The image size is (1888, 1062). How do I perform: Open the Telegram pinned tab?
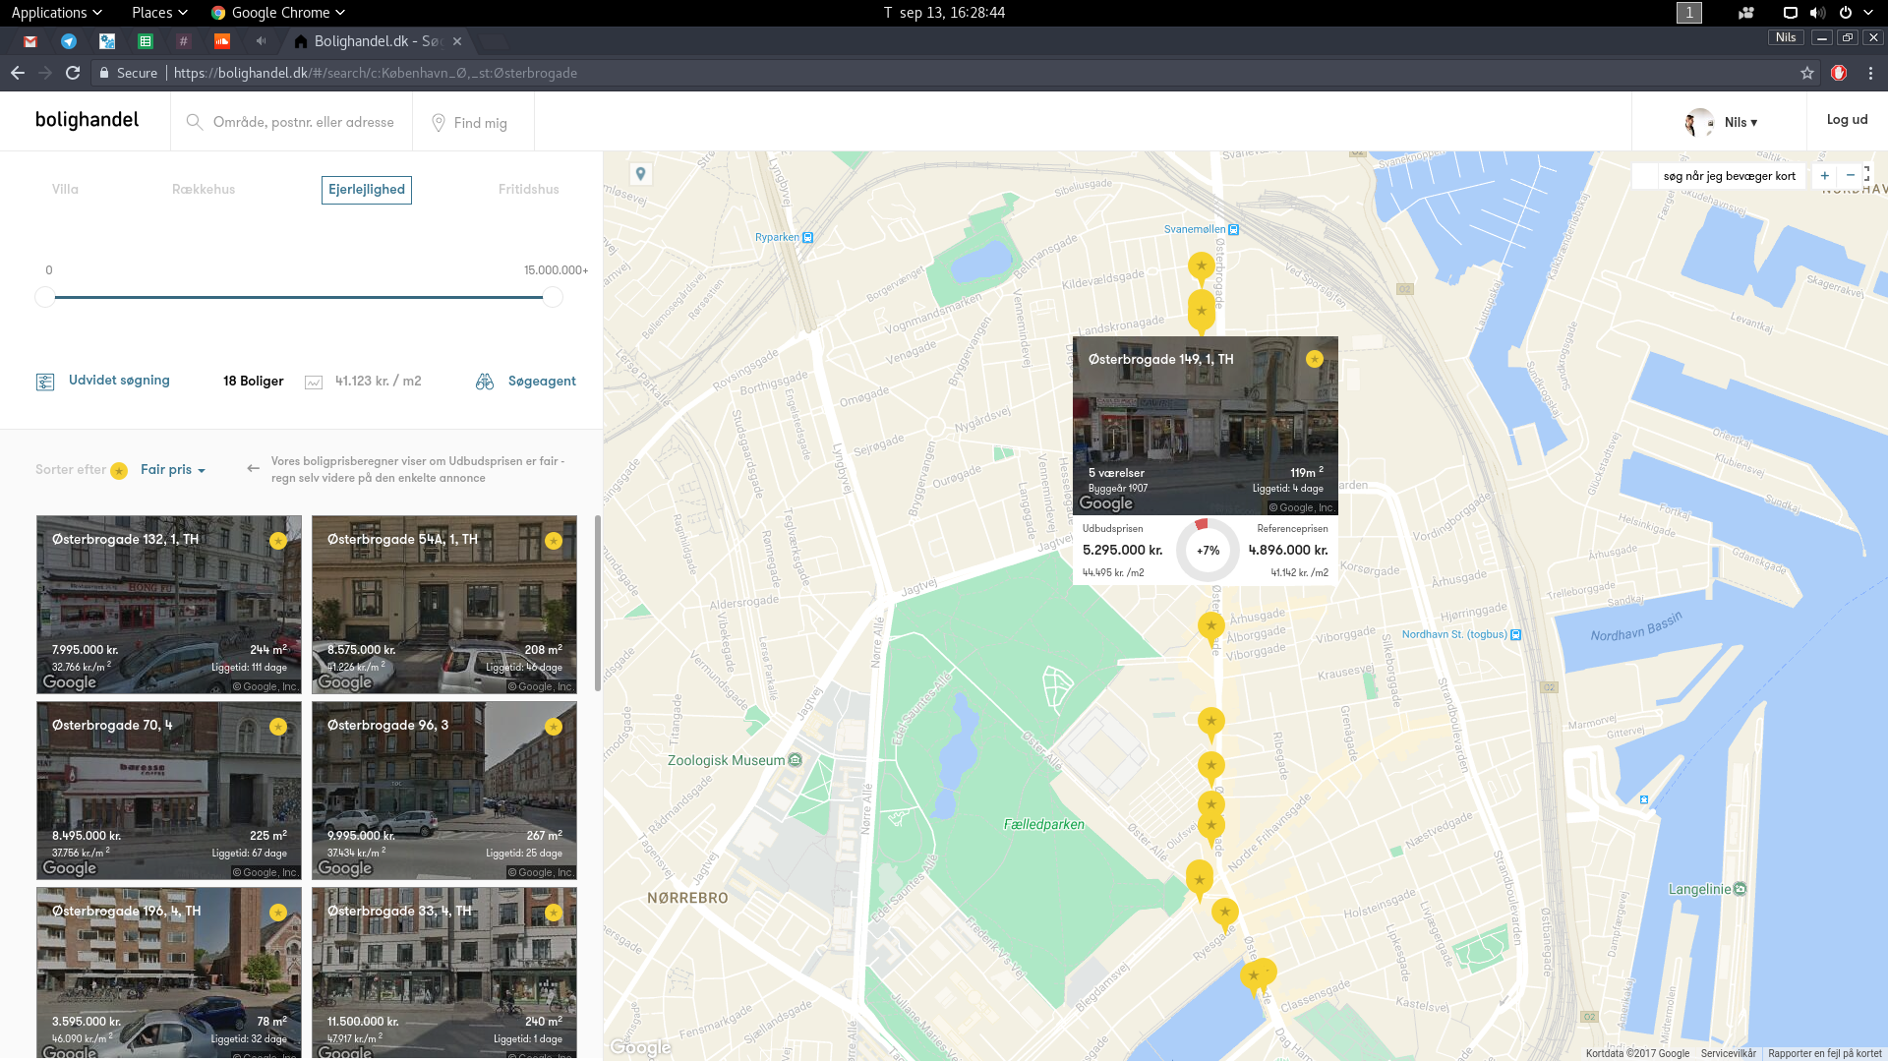pyautogui.click(x=69, y=41)
